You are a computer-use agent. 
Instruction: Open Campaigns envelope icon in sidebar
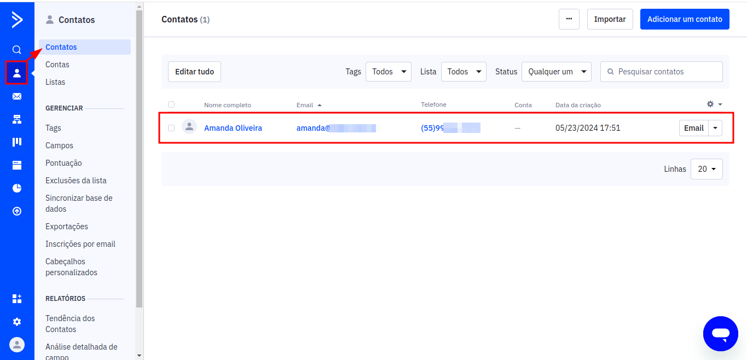pos(17,96)
